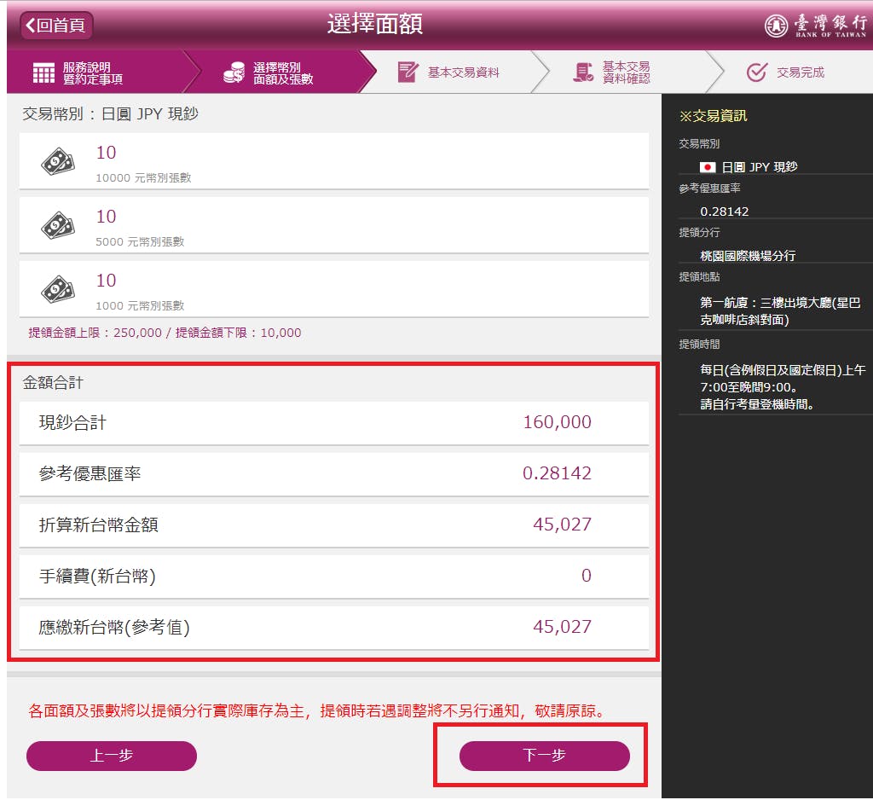Click the 應繳新台幣(參考值) value 45,027

point(562,627)
